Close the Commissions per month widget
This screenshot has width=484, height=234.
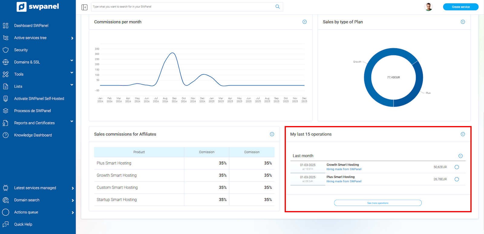coord(305,22)
